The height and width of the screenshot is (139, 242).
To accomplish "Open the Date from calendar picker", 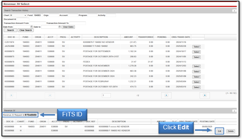I will click(x=31, y=27).
